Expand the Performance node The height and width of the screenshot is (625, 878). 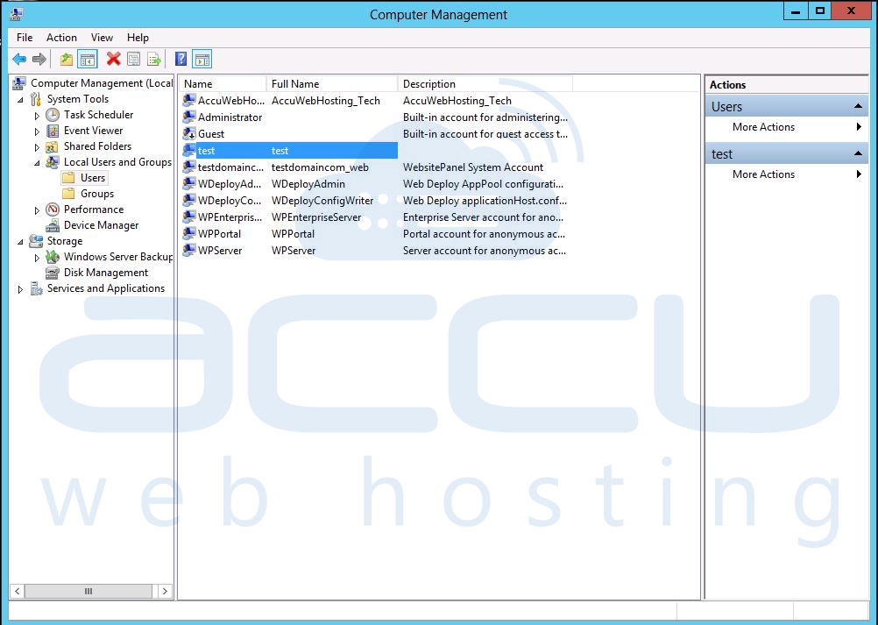pos(37,210)
